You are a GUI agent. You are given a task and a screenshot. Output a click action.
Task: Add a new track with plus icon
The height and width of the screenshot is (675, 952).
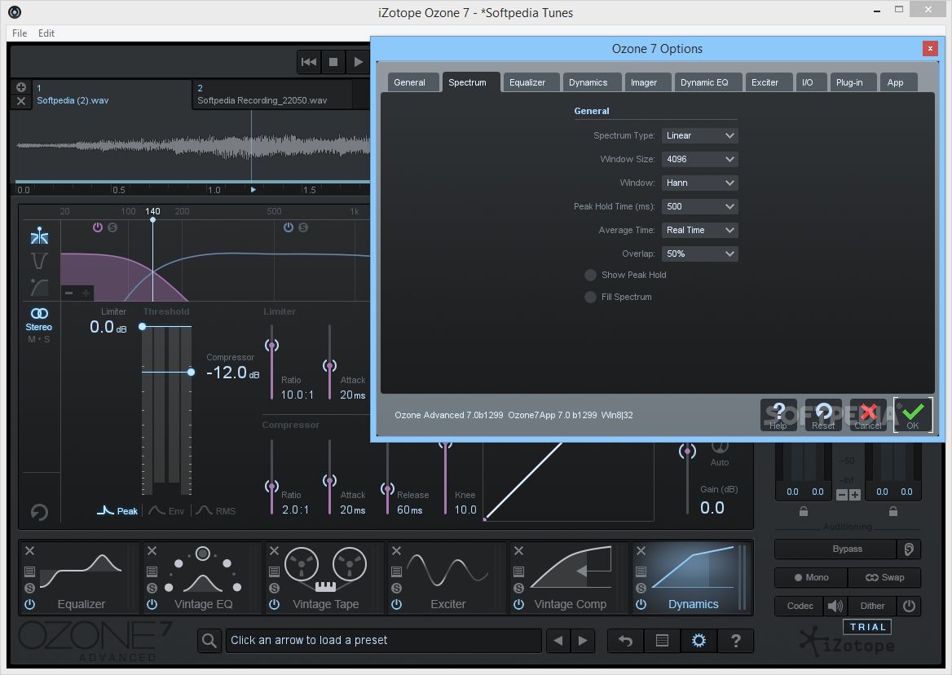point(21,87)
